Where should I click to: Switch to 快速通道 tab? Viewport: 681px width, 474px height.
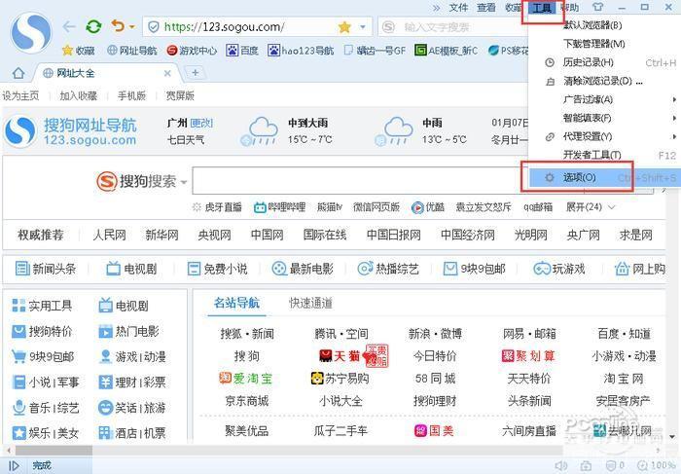click(310, 303)
